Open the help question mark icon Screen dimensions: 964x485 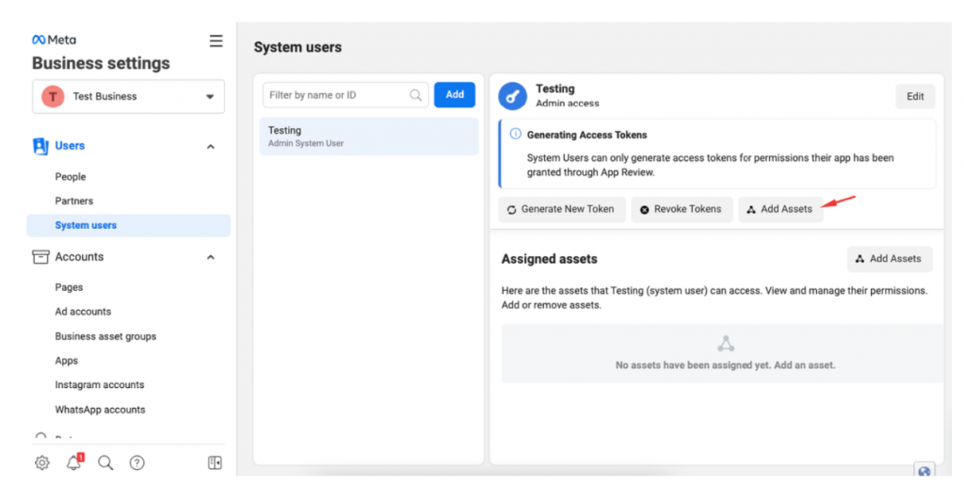tap(137, 463)
